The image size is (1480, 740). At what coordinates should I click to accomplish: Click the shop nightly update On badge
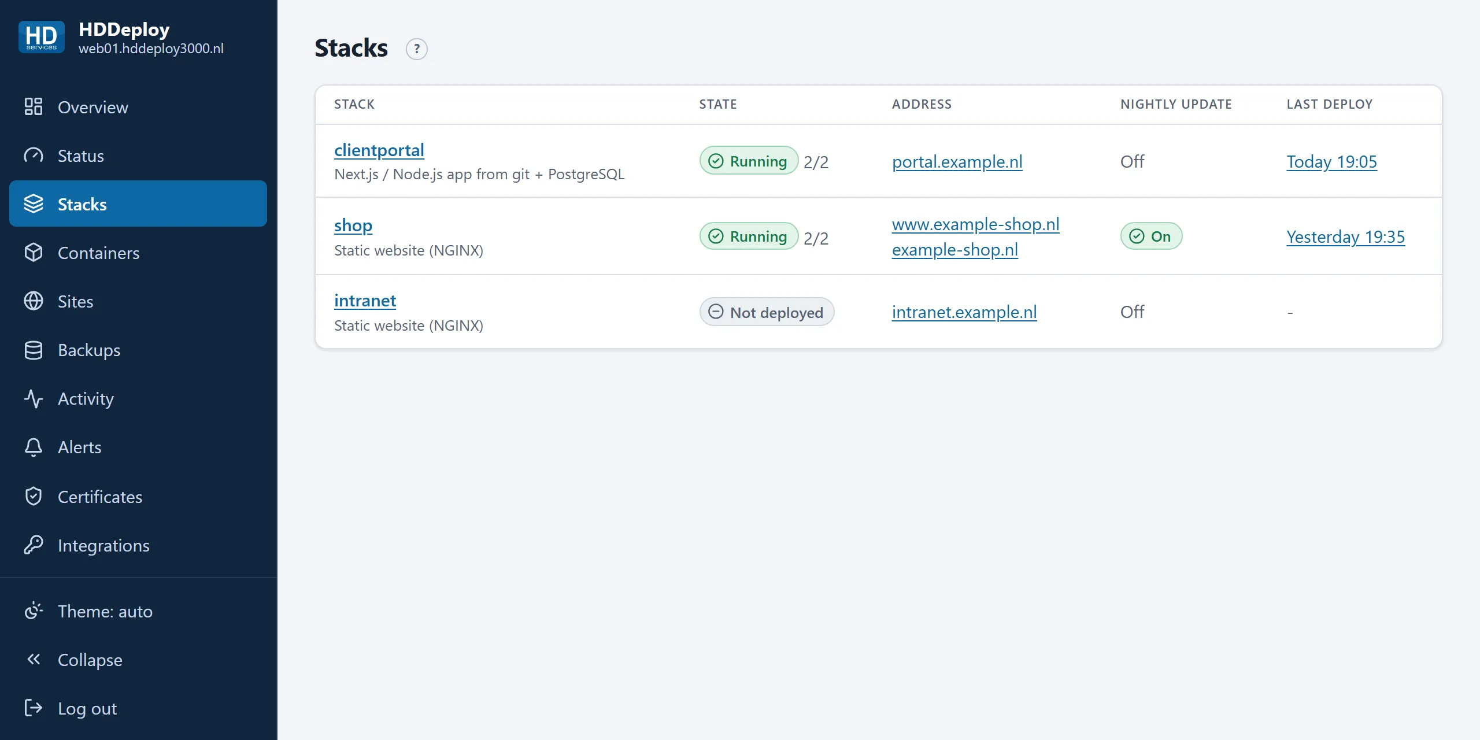point(1151,236)
